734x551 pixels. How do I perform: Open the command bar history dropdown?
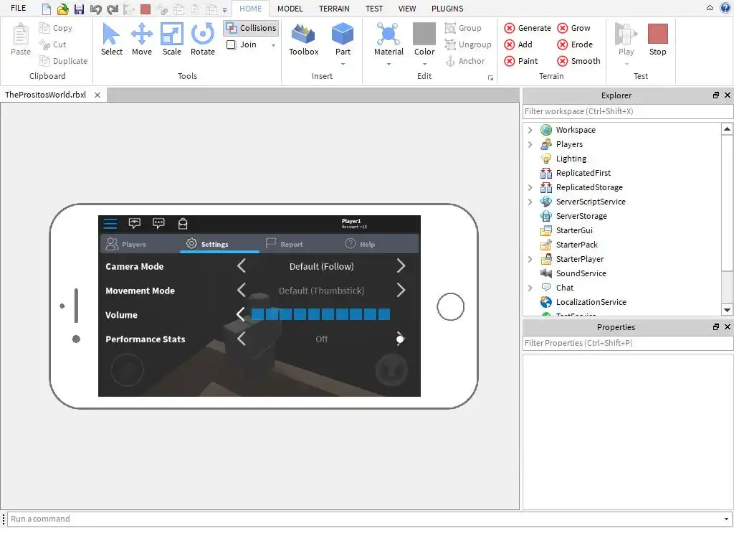coord(726,519)
